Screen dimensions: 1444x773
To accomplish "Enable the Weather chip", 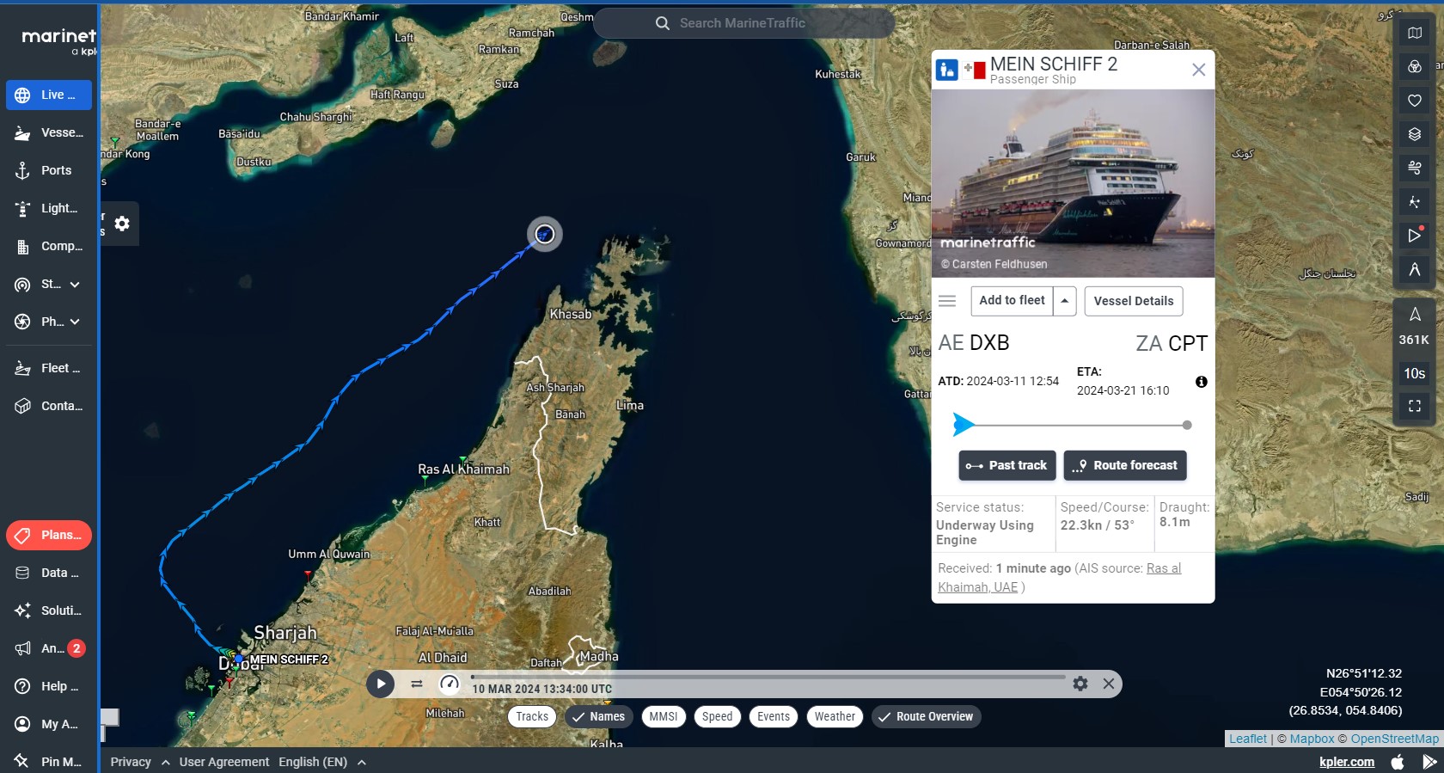I will tap(835, 716).
